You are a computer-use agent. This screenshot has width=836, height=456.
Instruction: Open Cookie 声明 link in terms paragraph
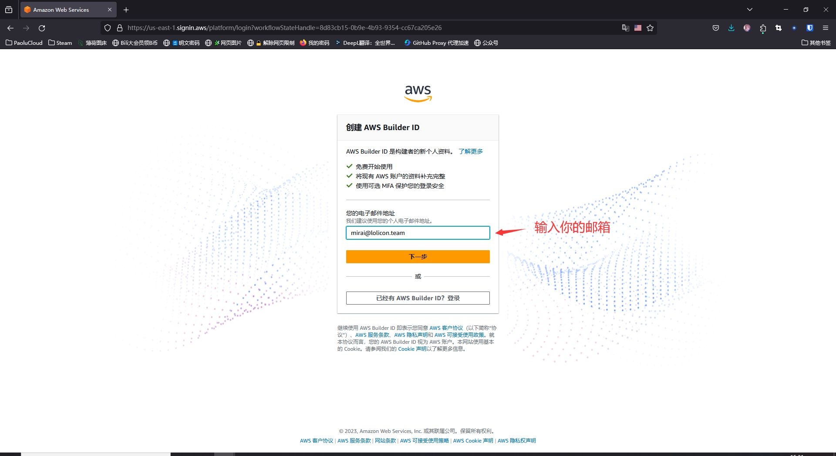click(412, 349)
